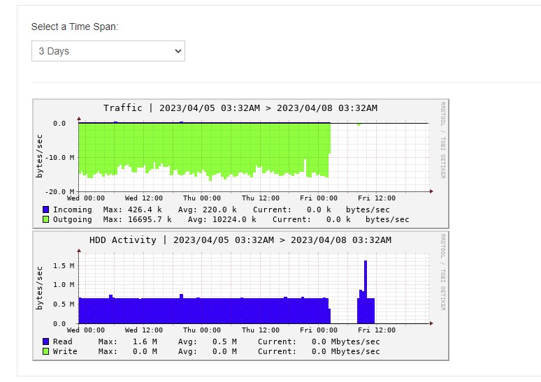Click Fri 00:00 label on HDD Activity graph
The width and height of the screenshot is (541, 382).
point(319,330)
